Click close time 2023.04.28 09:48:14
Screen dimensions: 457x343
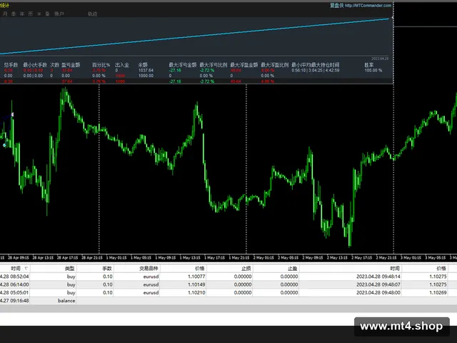(x=378, y=277)
